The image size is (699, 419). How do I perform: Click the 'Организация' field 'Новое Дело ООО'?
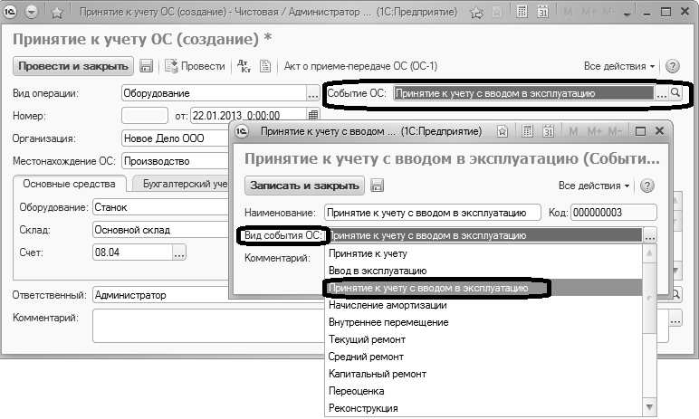pyautogui.click(x=175, y=138)
